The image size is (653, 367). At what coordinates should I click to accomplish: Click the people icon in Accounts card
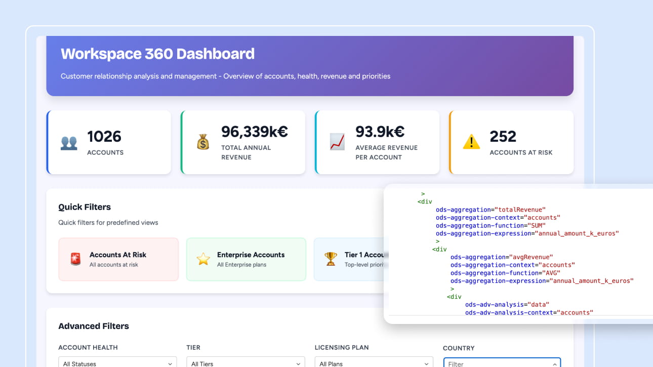point(69,143)
